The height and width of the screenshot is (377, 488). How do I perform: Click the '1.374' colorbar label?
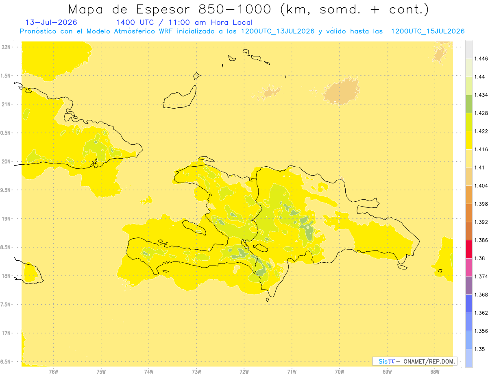(481, 276)
